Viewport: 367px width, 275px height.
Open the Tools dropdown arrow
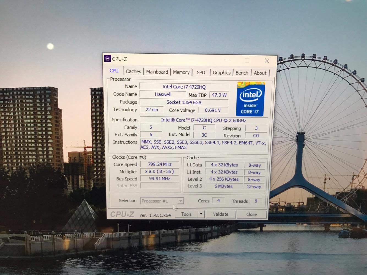pos(201,214)
